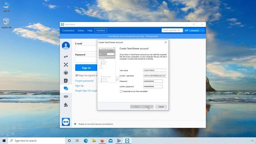Click the Sign In button
Viewport: 256px width, 144px height.
click(86, 68)
